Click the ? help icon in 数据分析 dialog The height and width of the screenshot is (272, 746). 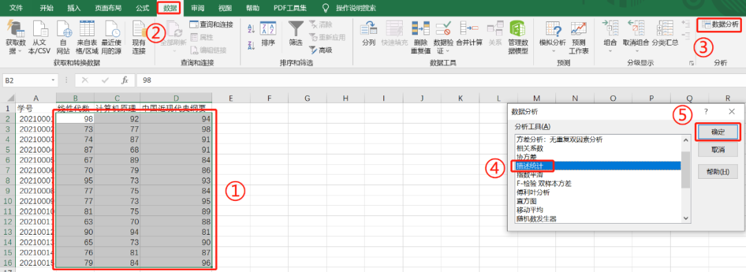click(706, 111)
